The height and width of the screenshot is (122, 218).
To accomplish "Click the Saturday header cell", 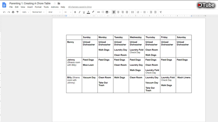I will click(x=184, y=37).
